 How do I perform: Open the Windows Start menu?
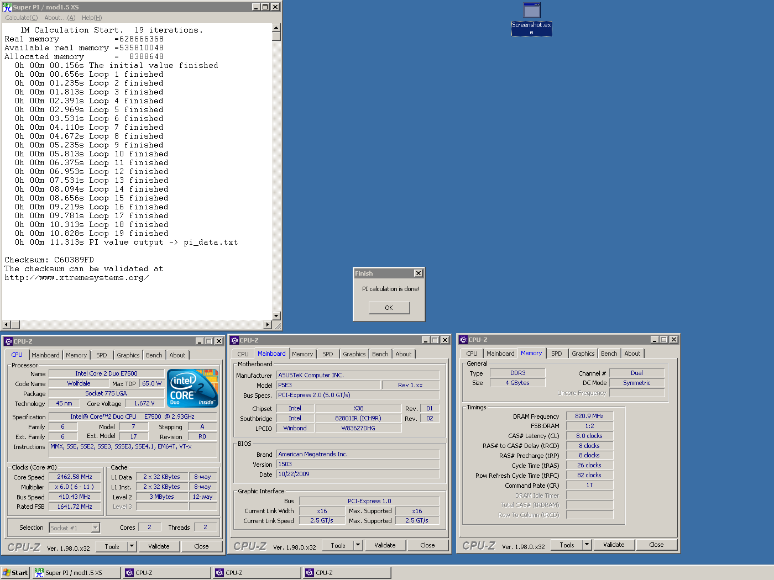pyautogui.click(x=15, y=573)
